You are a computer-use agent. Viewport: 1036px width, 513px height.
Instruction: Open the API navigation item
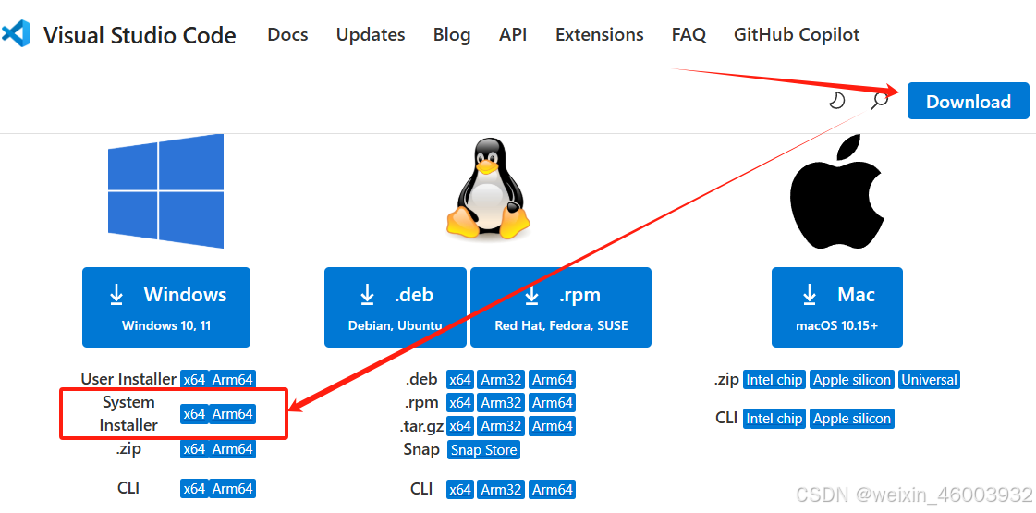point(513,34)
